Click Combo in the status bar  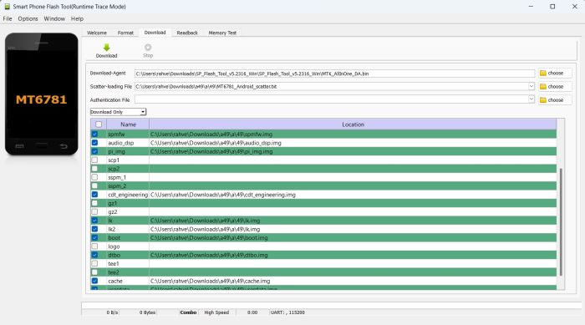(x=188, y=312)
